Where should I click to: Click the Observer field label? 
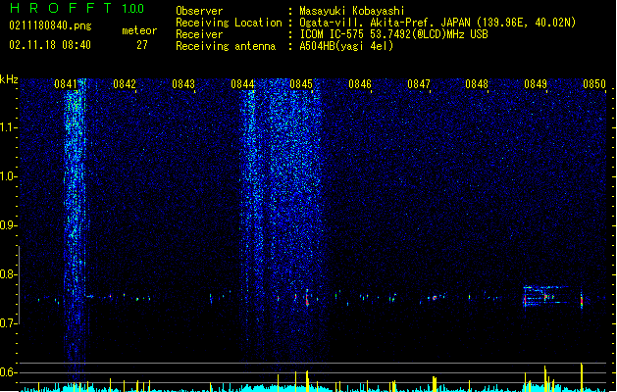199,11
